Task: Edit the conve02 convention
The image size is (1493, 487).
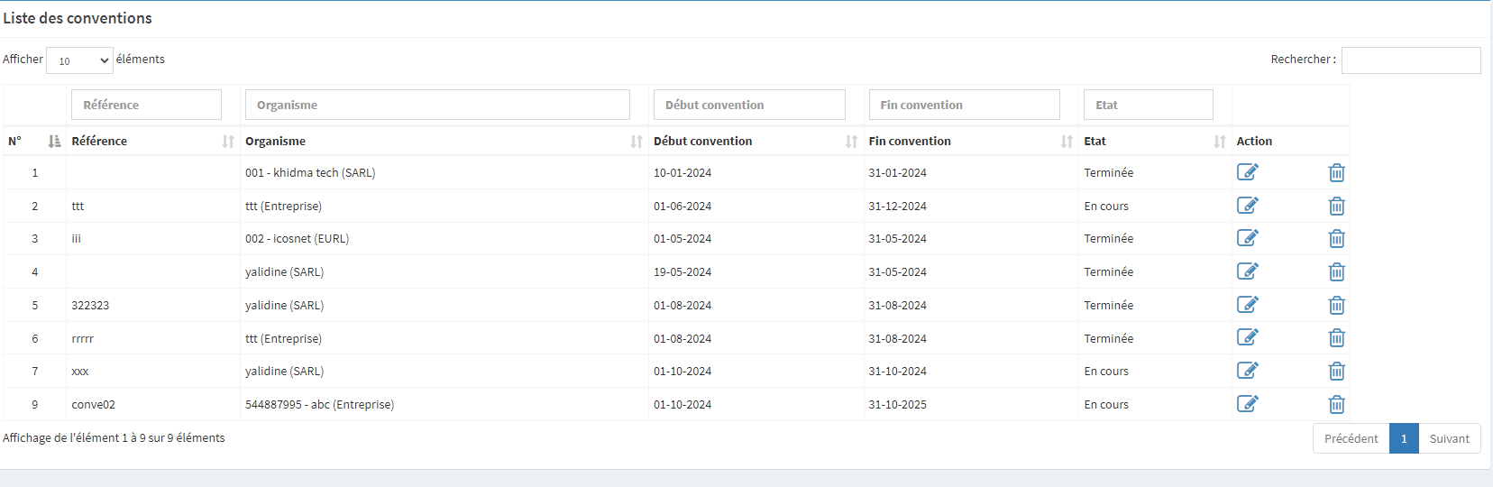Action: 1247,404
